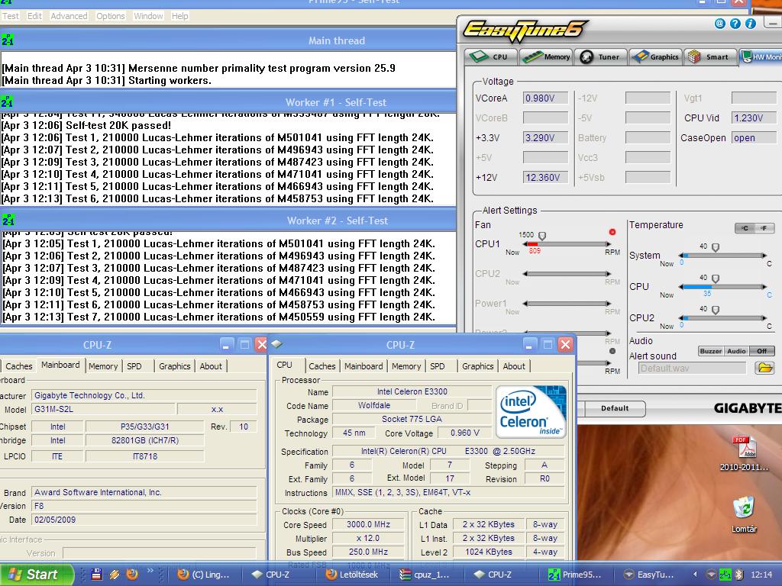The width and height of the screenshot is (782, 586).
Task: Click the 2010-2011 PDF desktop icon
Action: [x=744, y=453]
